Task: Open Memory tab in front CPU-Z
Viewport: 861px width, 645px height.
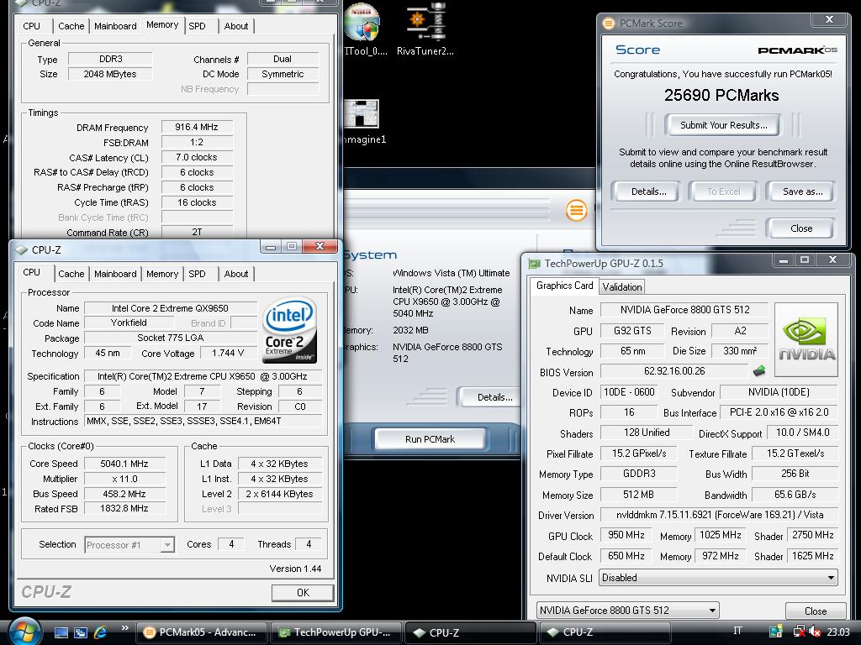Action: coord(162,274)
